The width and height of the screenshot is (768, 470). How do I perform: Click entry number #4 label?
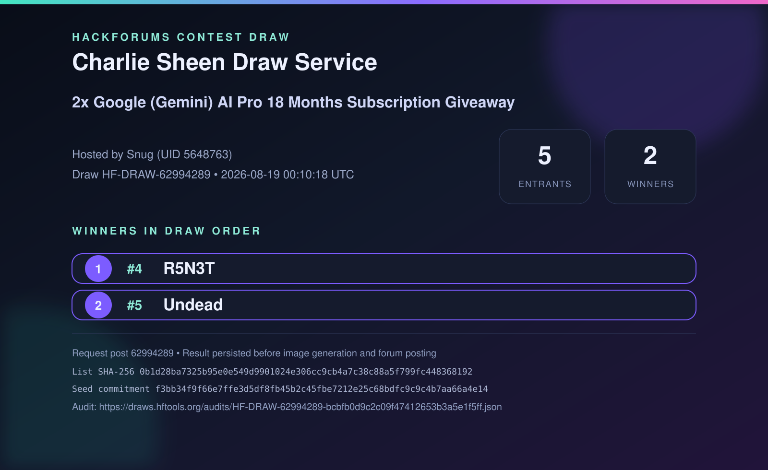(x=134, y=269)
